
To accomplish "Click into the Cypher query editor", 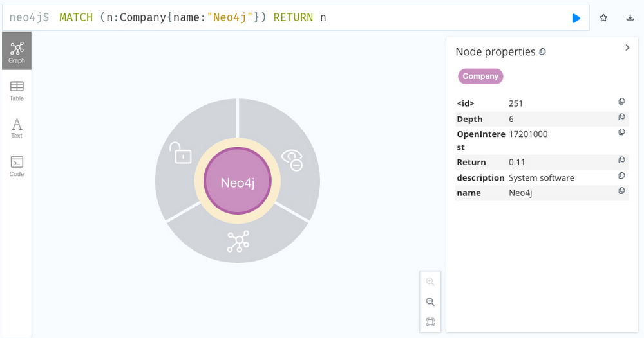I will tap(296, 17).
